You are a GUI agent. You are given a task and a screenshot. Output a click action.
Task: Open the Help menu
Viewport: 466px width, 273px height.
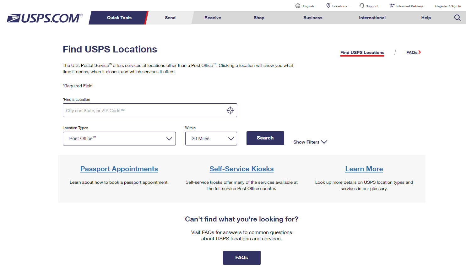point(426,18)
